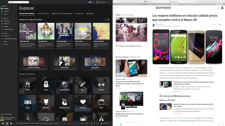
Task: Skip to previous track in Spotify
Action: 3,123
